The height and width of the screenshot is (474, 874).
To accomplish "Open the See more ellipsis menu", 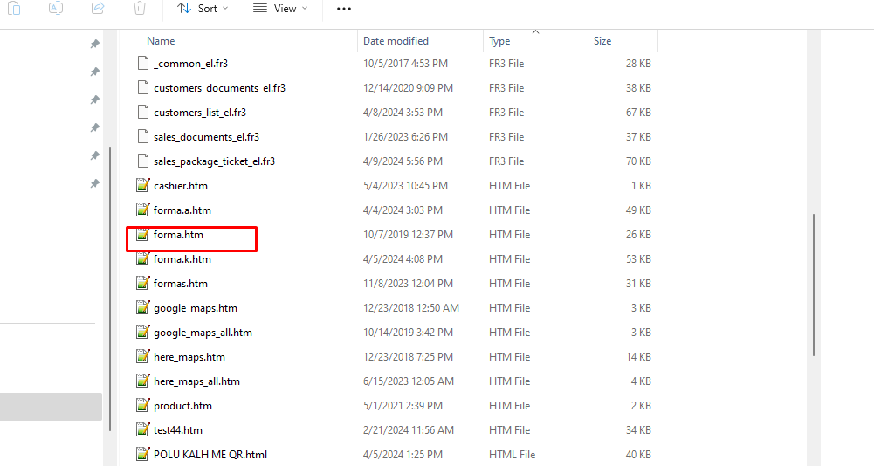I will coord(344,9).
